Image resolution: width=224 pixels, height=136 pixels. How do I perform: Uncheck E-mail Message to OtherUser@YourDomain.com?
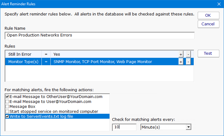[7, 97]
